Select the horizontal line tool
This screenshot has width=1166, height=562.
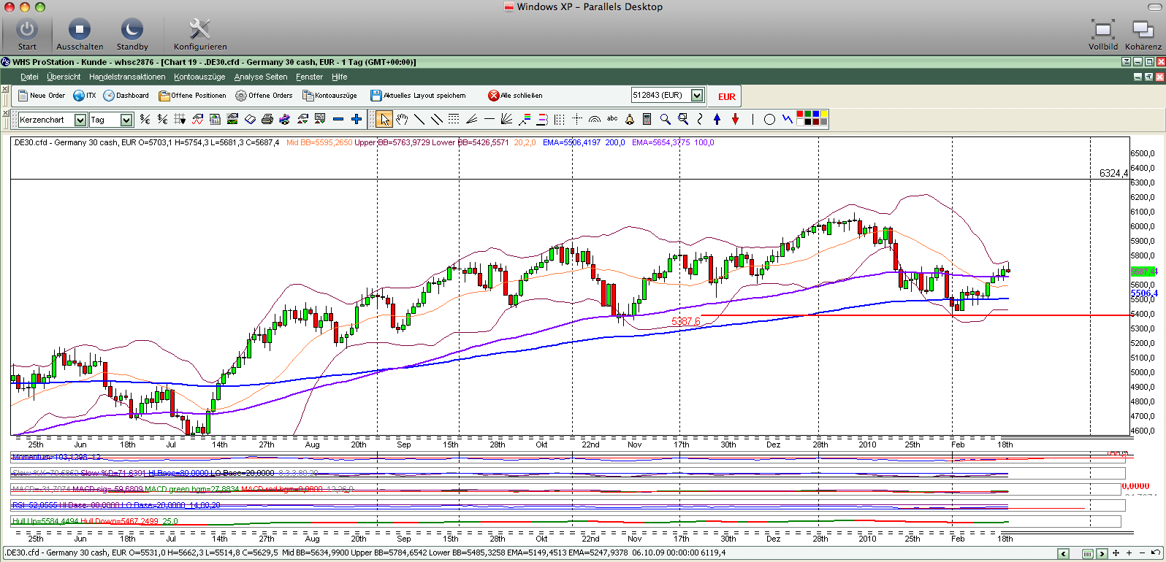pos(489,119)
